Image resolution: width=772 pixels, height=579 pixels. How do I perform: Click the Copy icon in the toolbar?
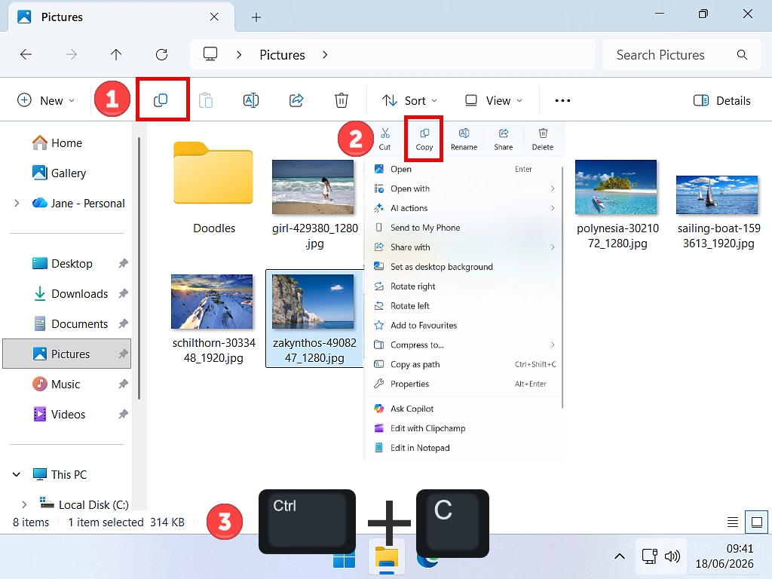(x=161, y=100)
